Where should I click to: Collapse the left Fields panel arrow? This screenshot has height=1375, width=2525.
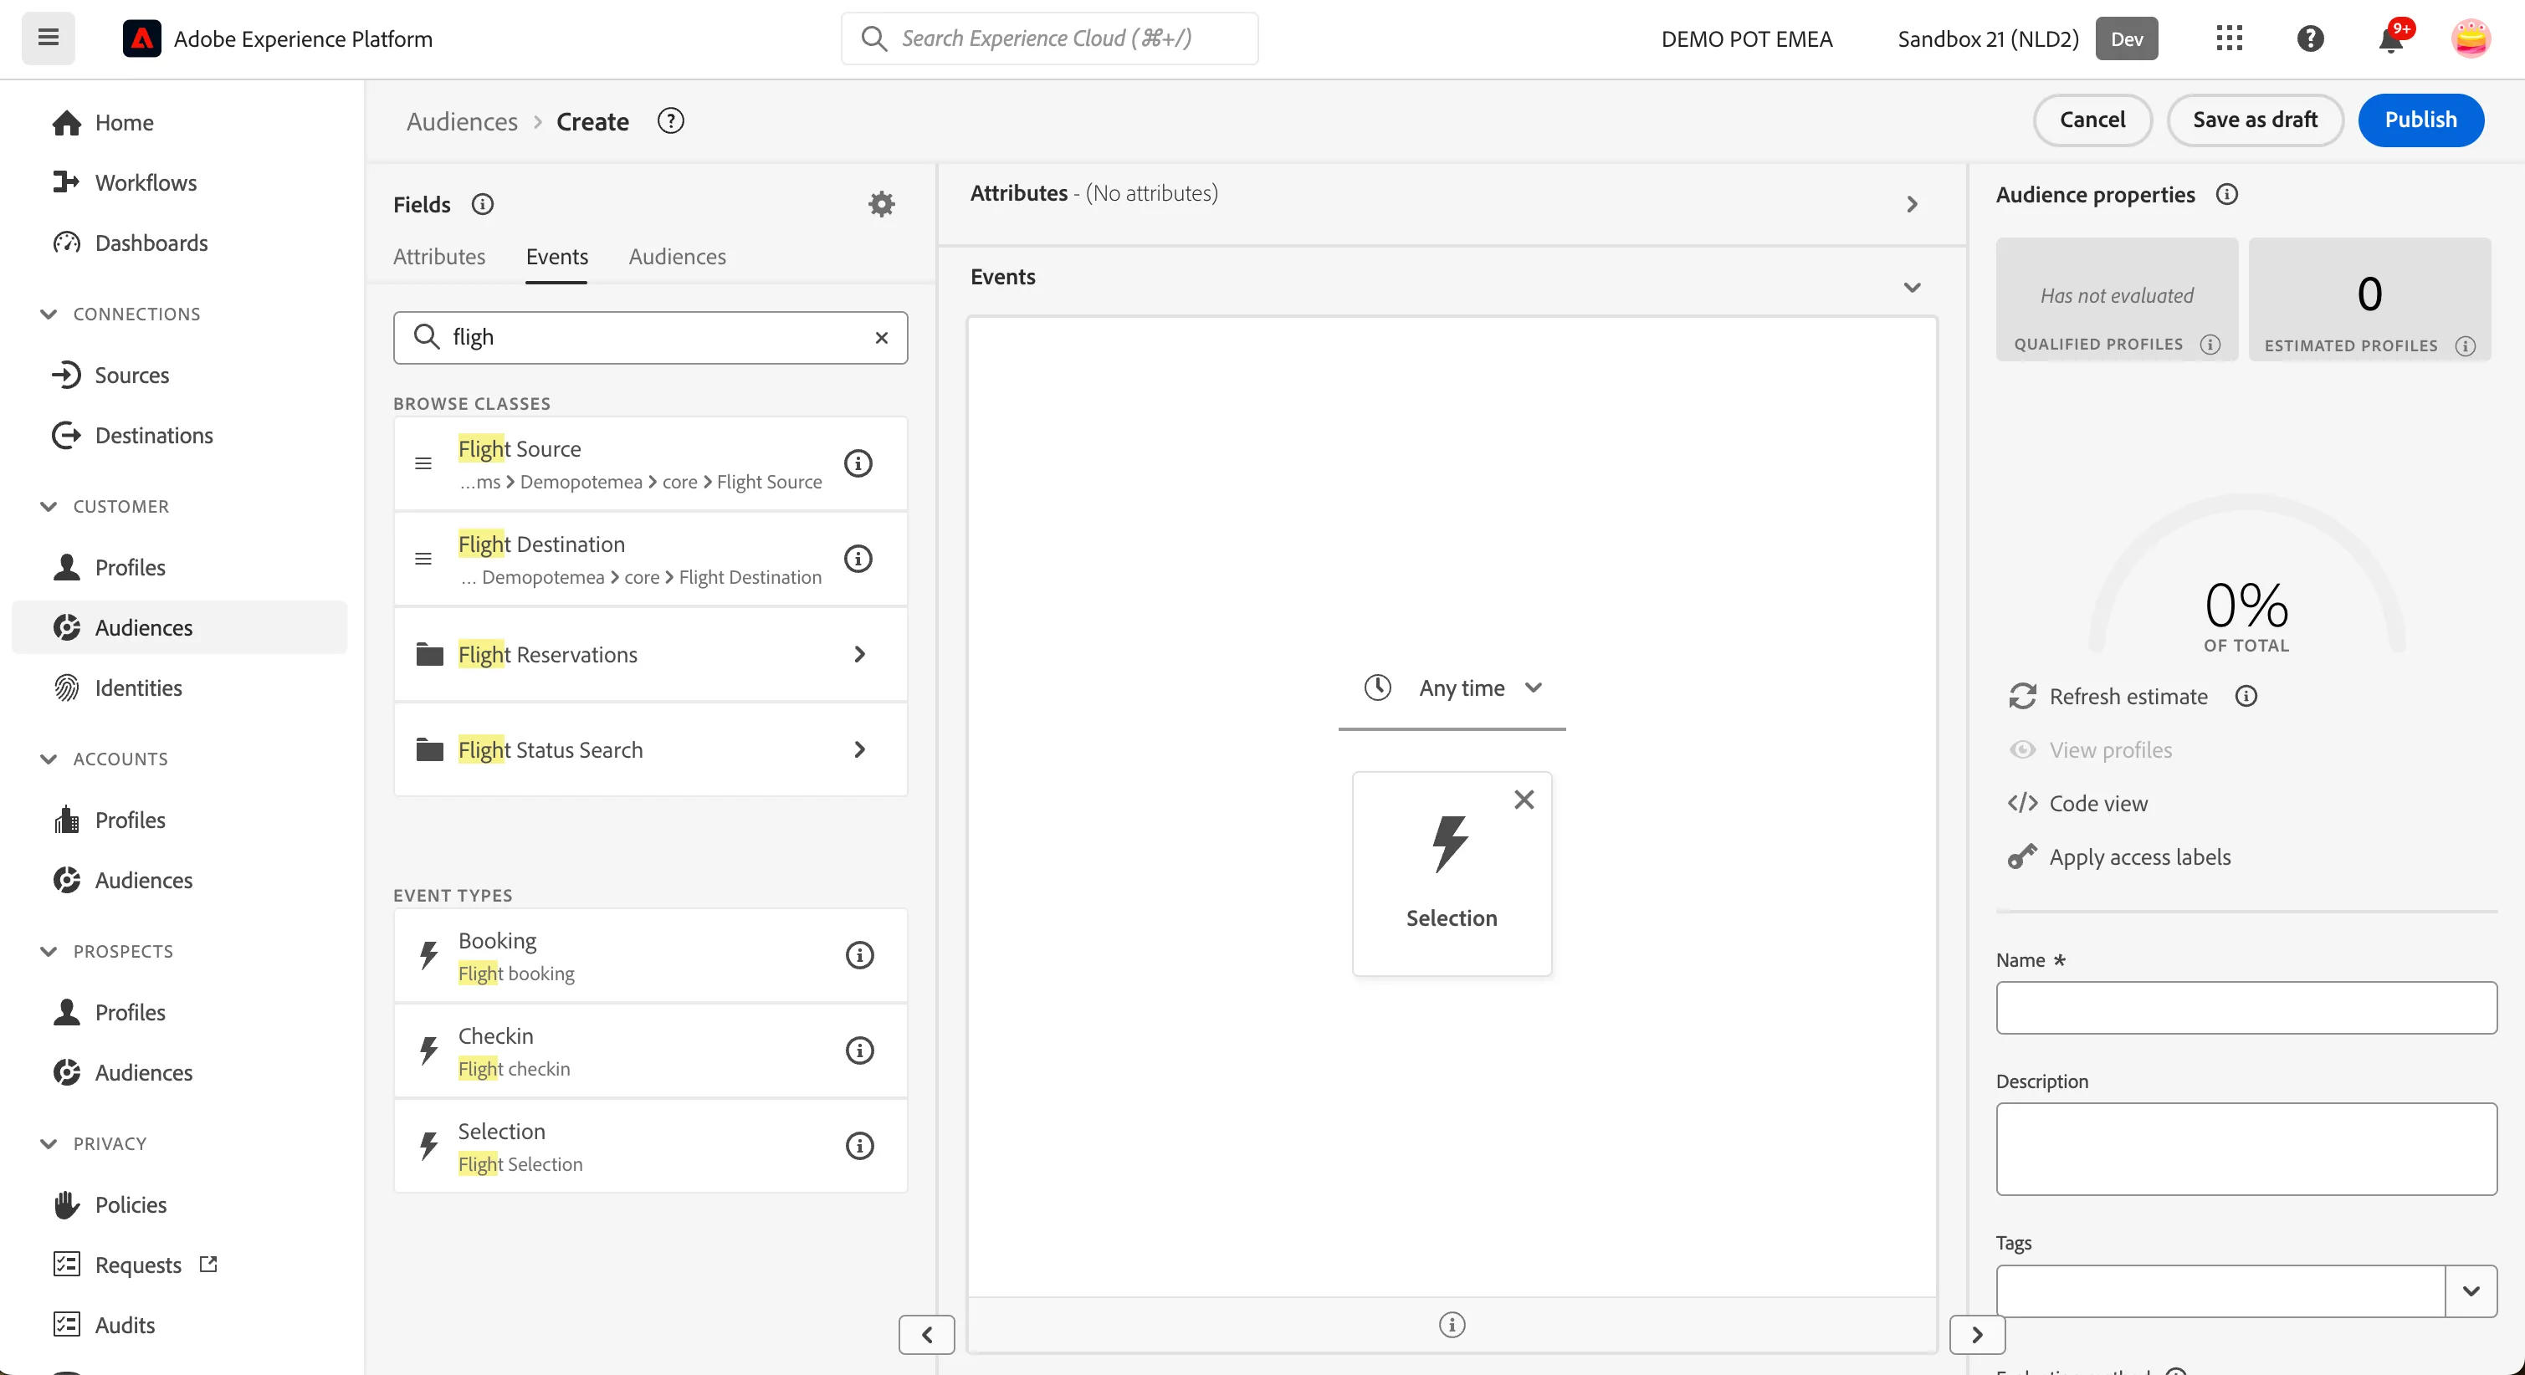[926, 1335]
